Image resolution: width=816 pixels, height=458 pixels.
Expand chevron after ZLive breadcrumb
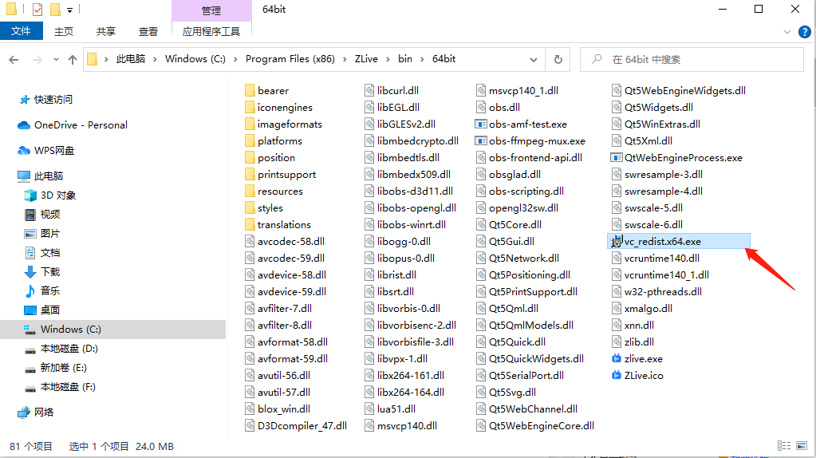[388, 59]
